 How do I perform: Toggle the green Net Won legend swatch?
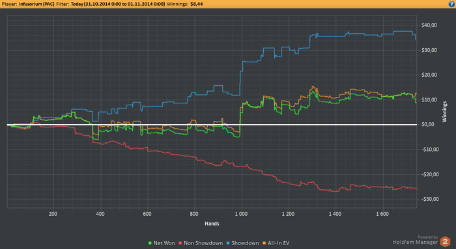coord(150,243)
